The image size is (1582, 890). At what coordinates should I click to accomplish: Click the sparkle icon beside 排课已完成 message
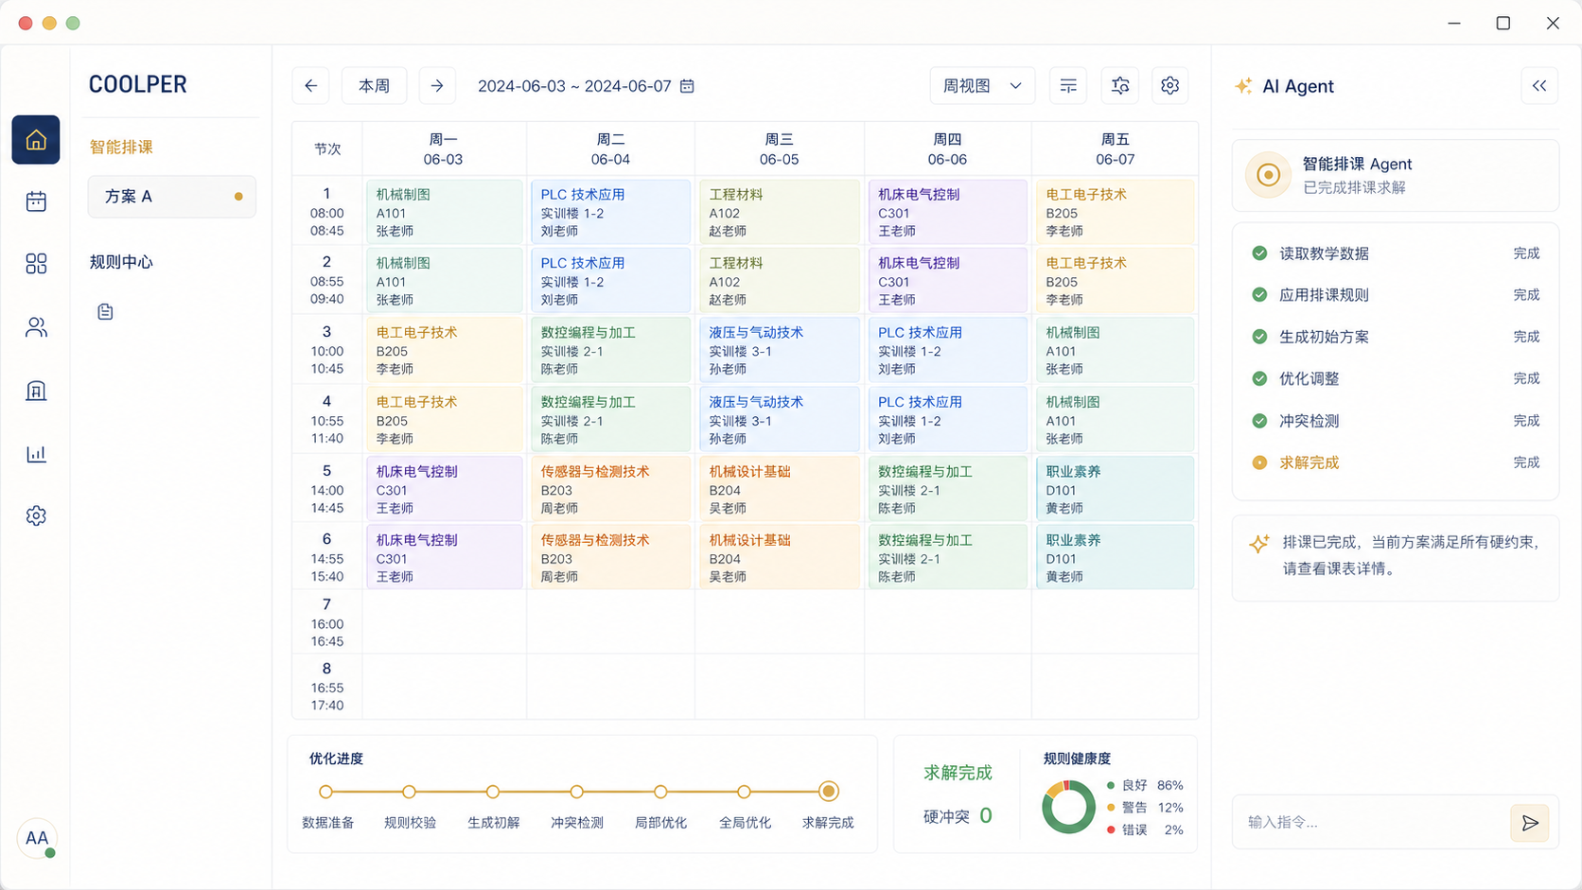tap(1259, 544)
